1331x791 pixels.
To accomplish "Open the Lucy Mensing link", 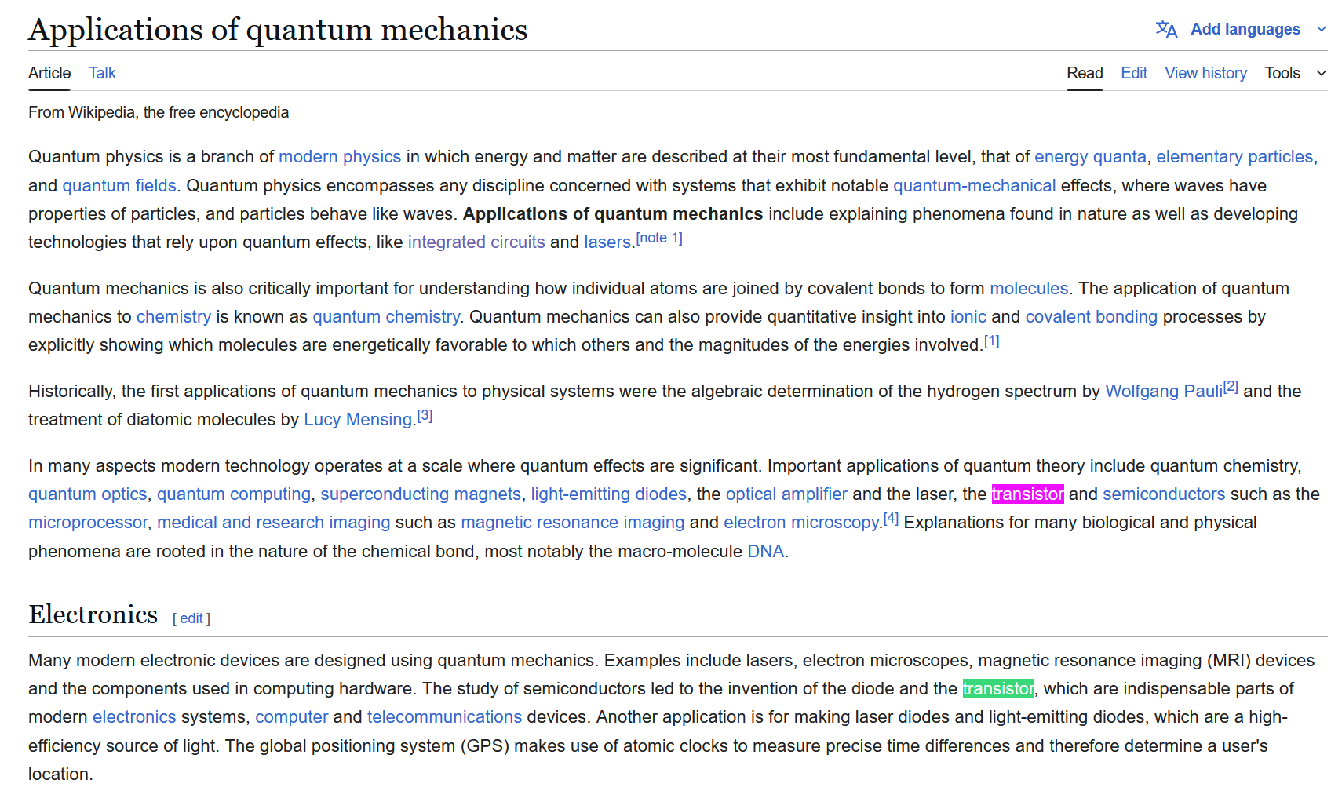I will (358, 420).
